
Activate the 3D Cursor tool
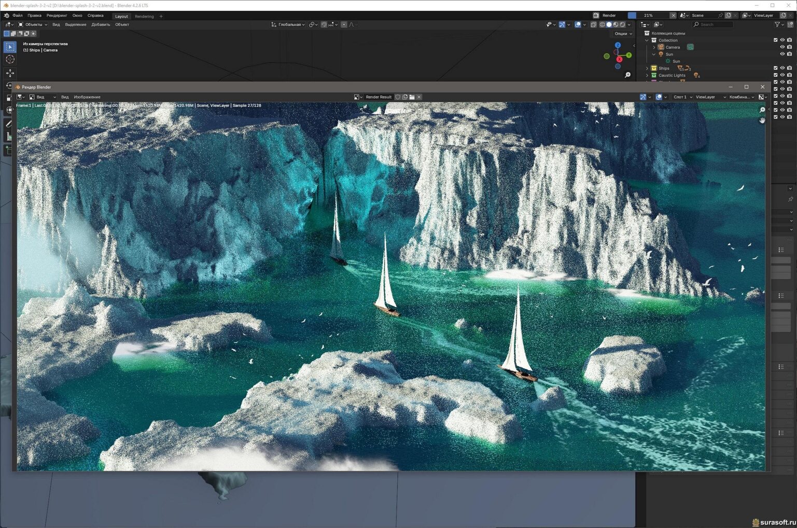point(10,60)
